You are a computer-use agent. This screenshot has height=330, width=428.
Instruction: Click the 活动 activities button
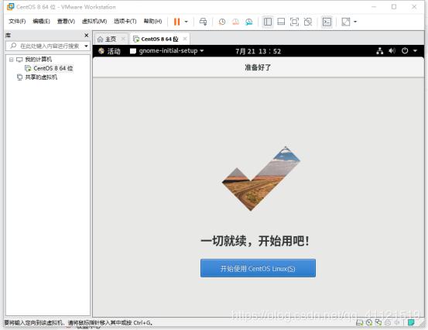pos(109,51)
